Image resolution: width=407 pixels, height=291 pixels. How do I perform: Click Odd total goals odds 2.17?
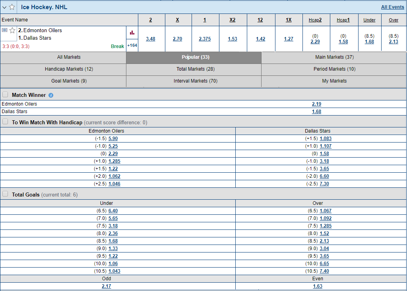tap(106, 286)
